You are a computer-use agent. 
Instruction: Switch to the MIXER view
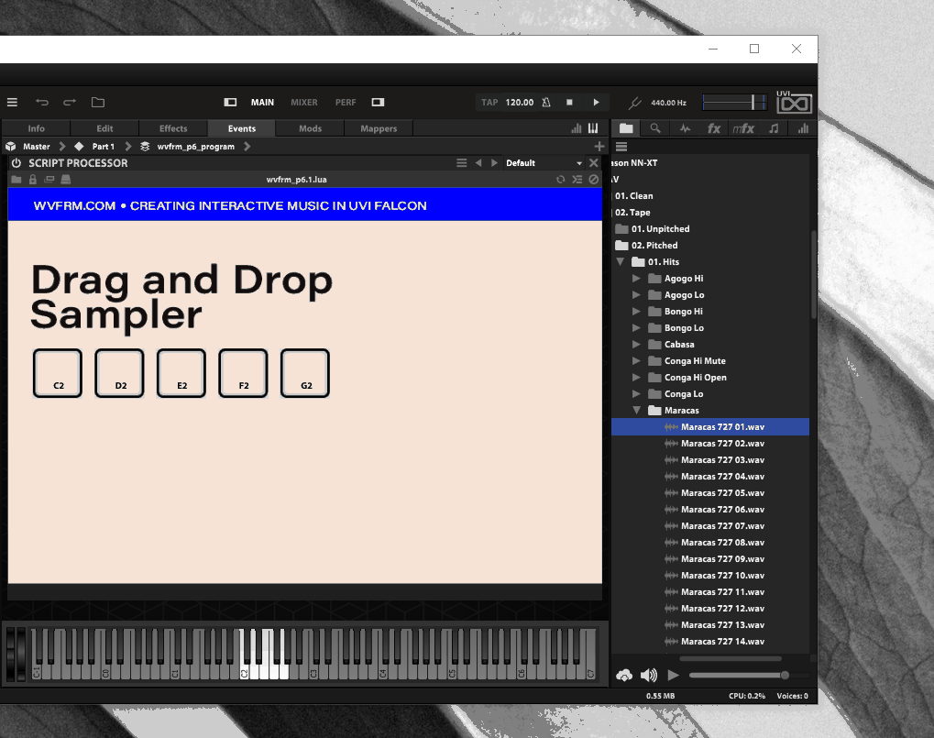click(304, 103)
